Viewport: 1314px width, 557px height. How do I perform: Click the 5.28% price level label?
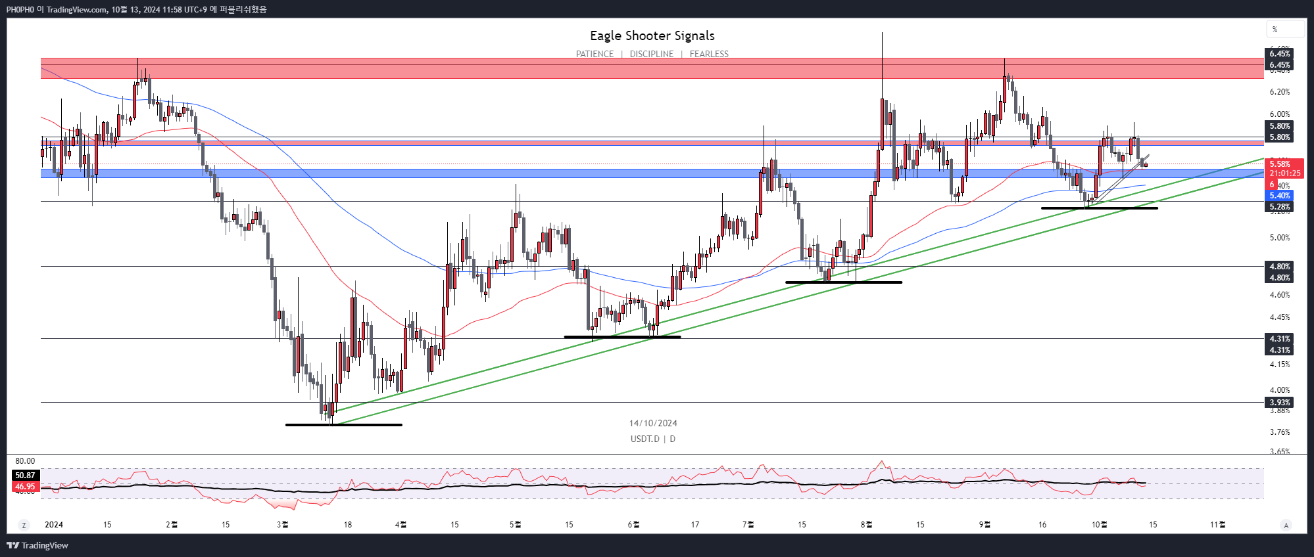(1279, 207)
